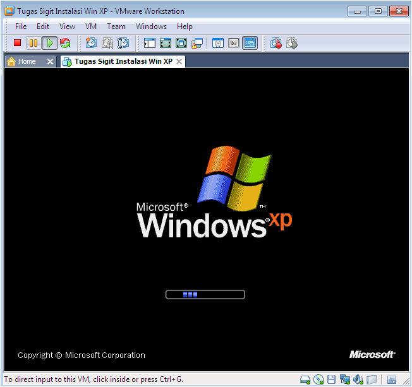Screen dimensions: 412x387
Task: Open the Snapshot Manager wrench-clock icon
Action: click(123, 43)
